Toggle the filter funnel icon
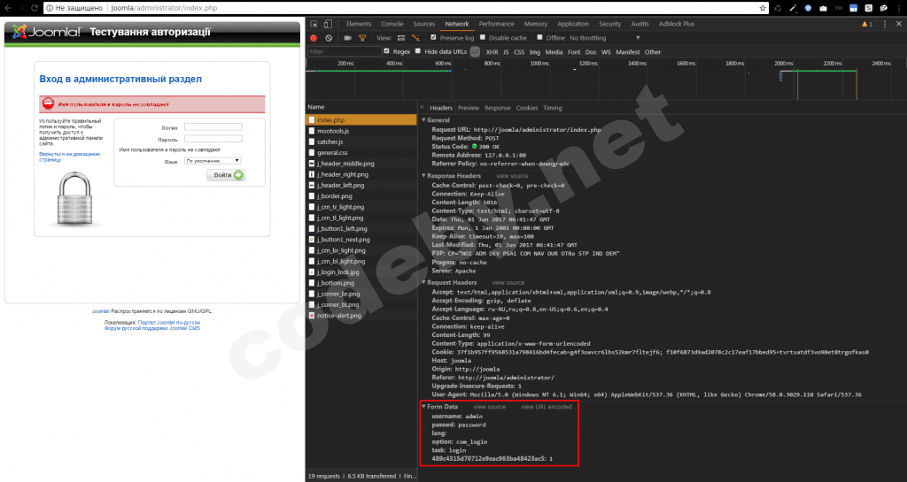 [x=361, y=38]
